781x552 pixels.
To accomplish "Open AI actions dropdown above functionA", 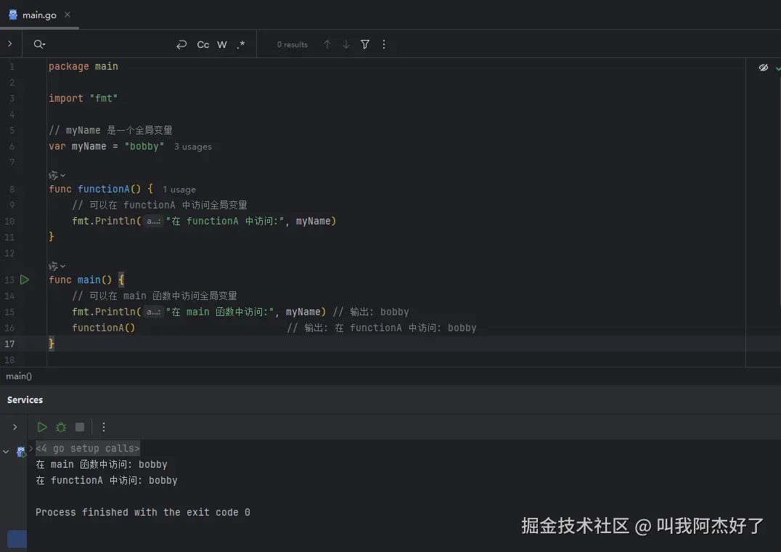I will coord(57,175).
